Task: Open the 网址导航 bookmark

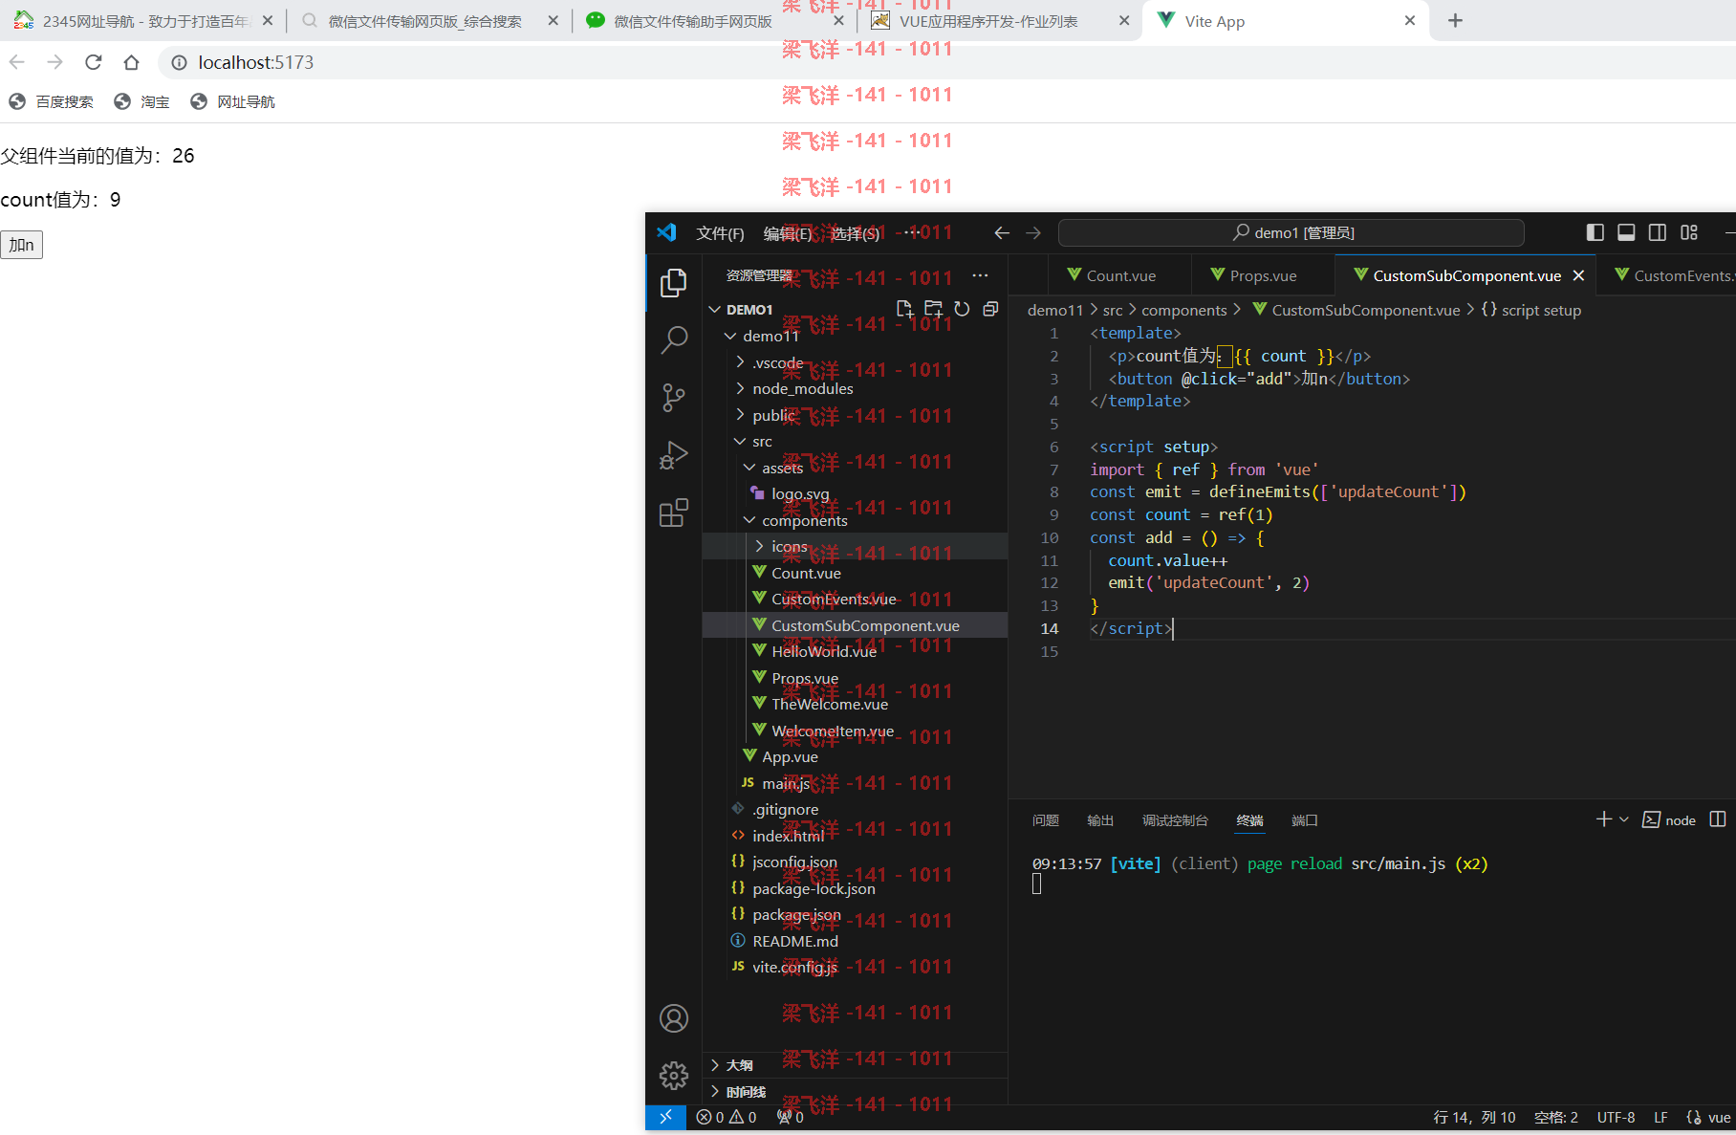Action: point(233,101)
